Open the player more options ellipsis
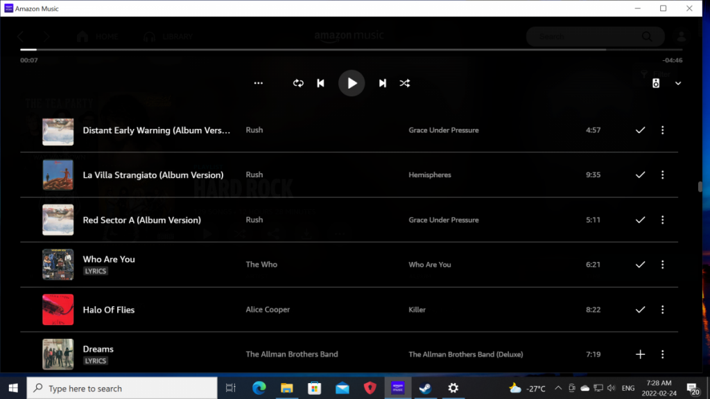 point(258,83)
